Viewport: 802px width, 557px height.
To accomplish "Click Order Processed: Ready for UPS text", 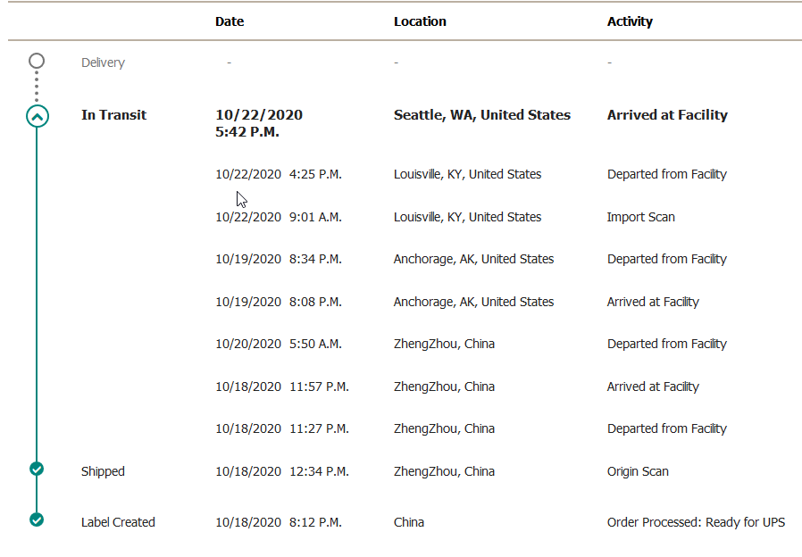I will 696,522.
